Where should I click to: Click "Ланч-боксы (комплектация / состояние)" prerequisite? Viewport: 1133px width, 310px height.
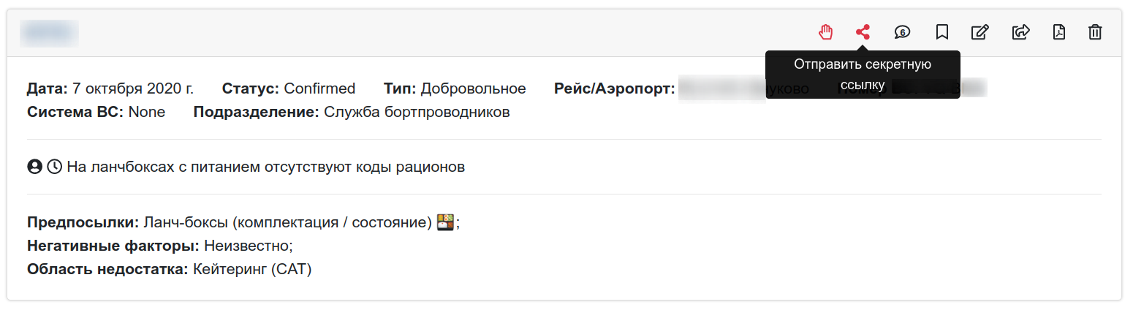pyautogui.click(x=288, y=222)
